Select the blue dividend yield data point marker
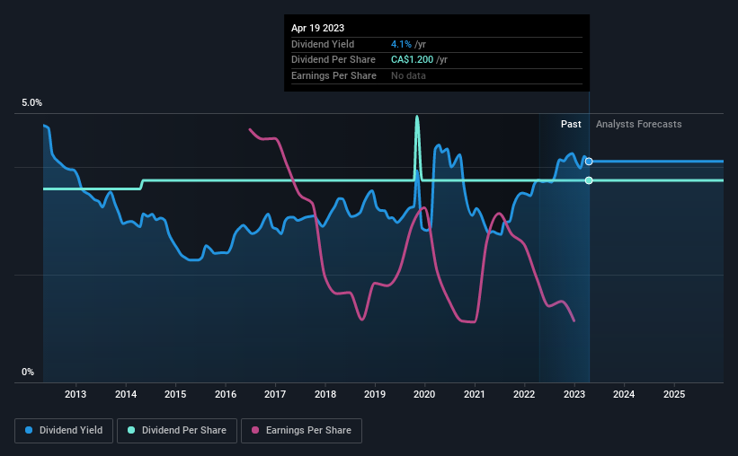Screen dimensions: 738x456 589,162
